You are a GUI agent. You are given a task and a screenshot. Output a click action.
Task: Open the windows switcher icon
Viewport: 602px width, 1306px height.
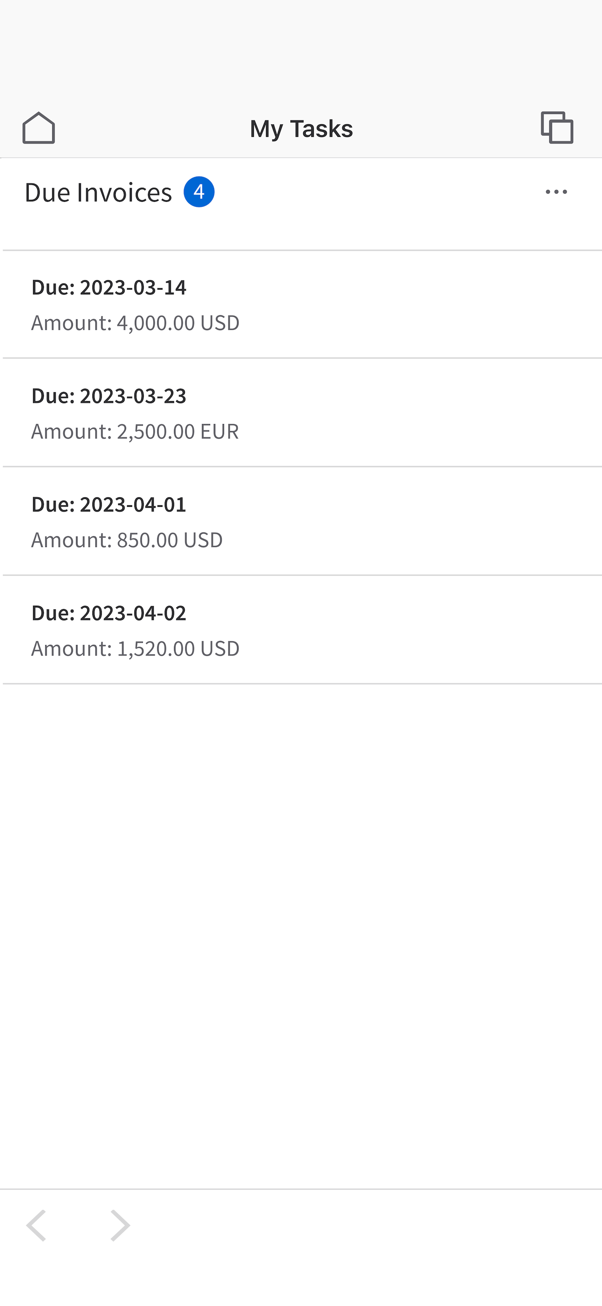(x=557, y=127)
